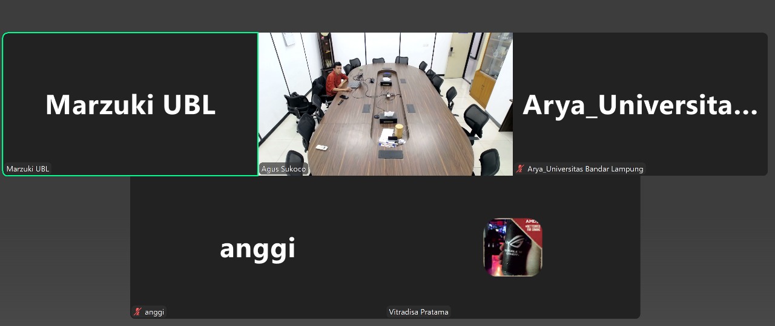
Task: Select the Agus Sukoco name label
Action: [x=283, y=169]
